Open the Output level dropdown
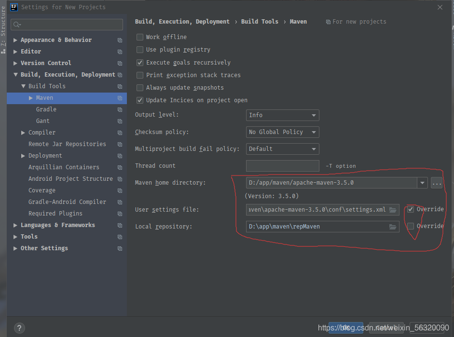Image resolution: width=454 pixels, height=337 pixels. click(282, 115)
